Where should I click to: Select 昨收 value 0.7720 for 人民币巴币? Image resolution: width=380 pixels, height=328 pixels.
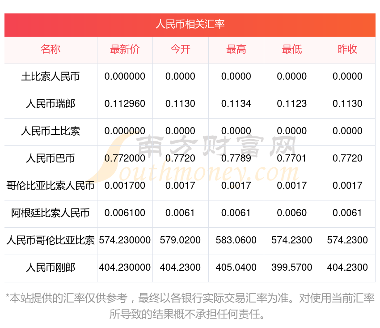pos(347,158)
